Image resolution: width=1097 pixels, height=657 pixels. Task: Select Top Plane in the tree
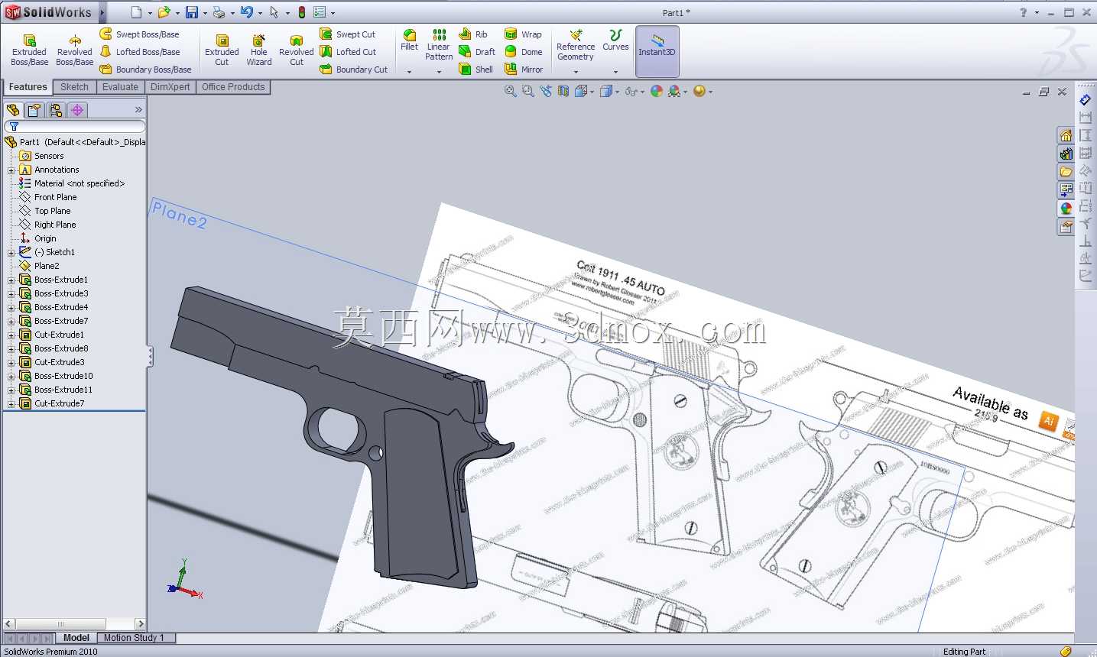[x=52, y=211]
